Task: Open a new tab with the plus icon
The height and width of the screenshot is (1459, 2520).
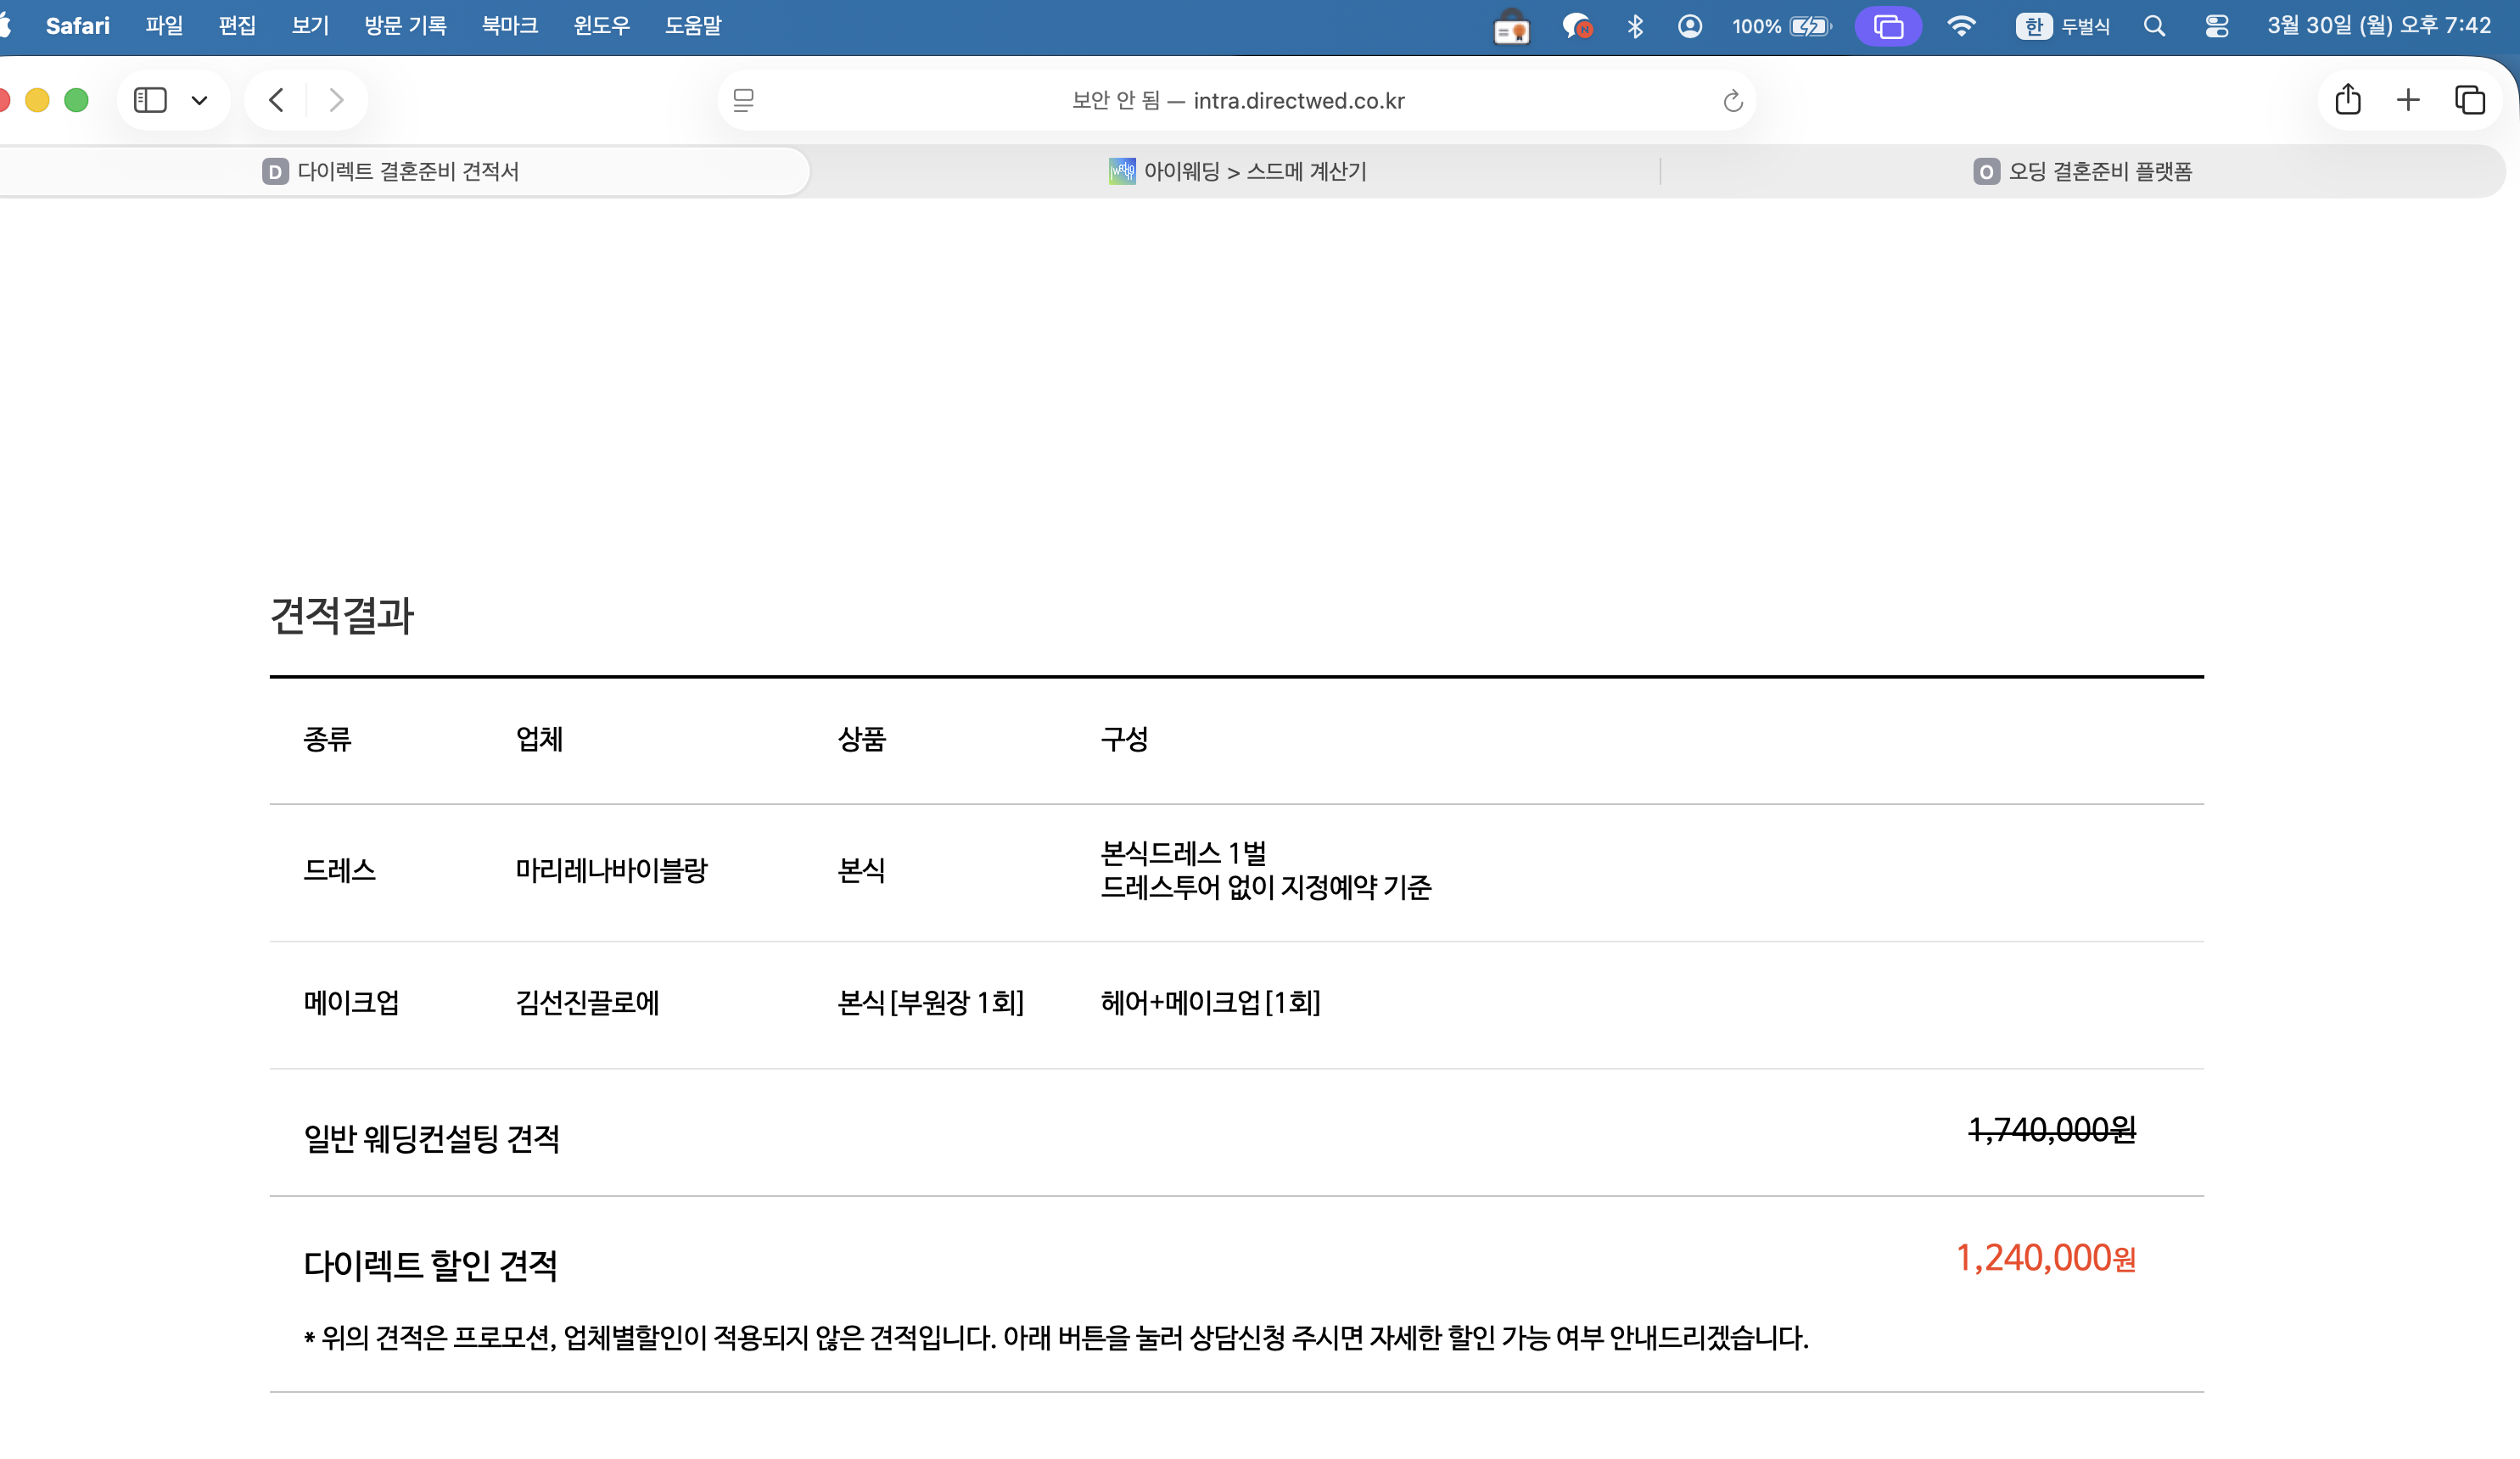Action: coord(2408,100)
